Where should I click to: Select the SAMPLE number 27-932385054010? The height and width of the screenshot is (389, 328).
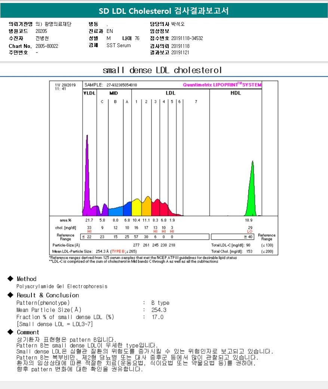click(x=122, y=85)
